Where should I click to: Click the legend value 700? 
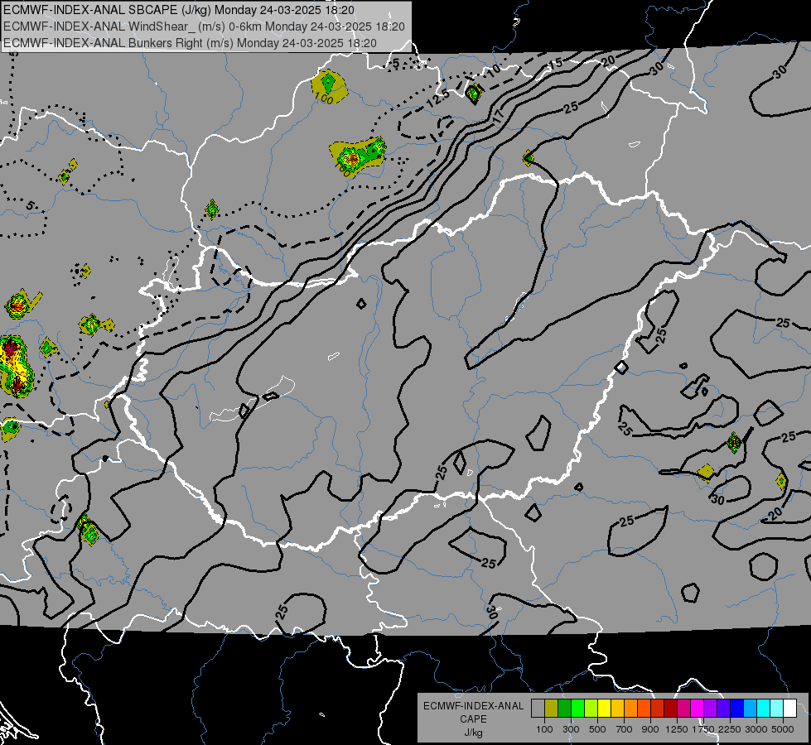coord(625,729)
